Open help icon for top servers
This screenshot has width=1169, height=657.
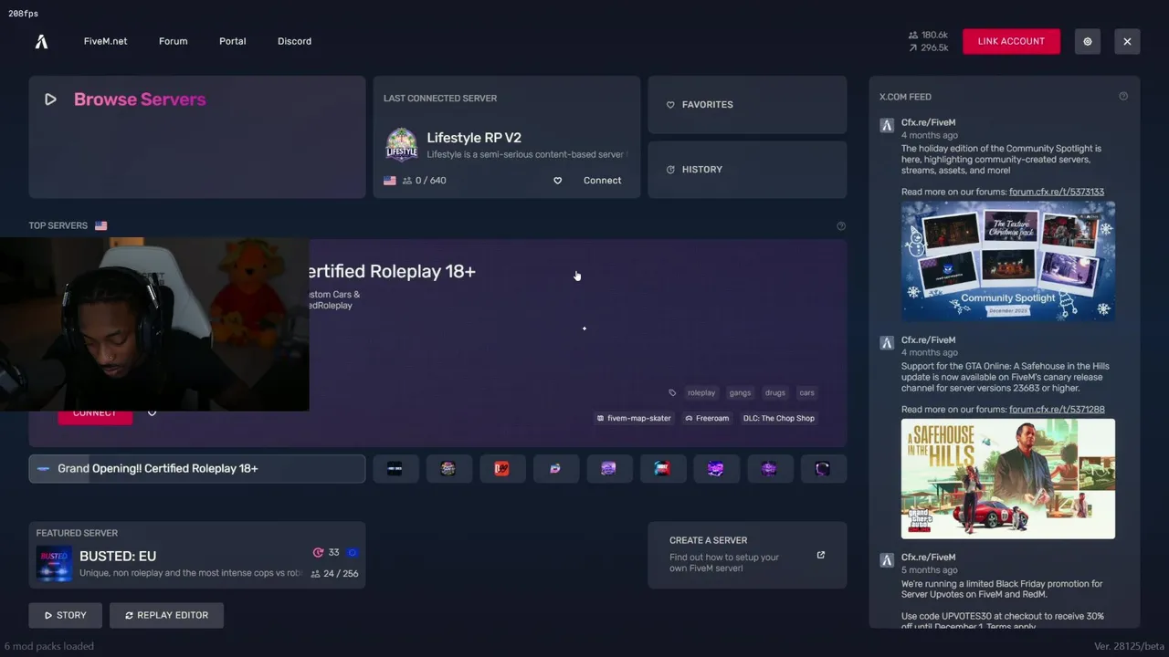pos(841,225)
